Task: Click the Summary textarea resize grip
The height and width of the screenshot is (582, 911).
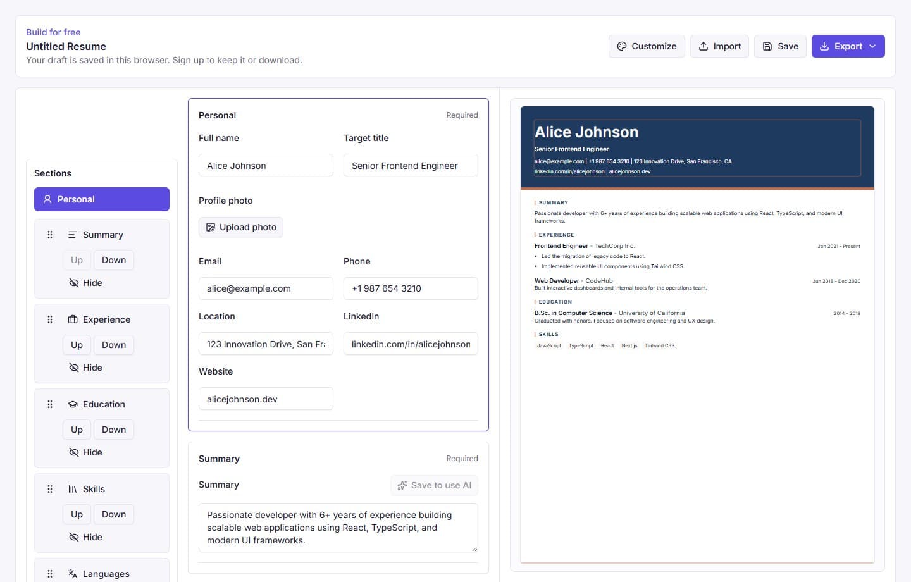Action: pos(474,548)
